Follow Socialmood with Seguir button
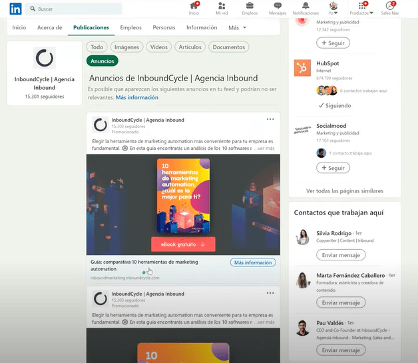Image resolution: width=418 pixels, height=363 pixels. pyautogui.click(x=333, y=168)
